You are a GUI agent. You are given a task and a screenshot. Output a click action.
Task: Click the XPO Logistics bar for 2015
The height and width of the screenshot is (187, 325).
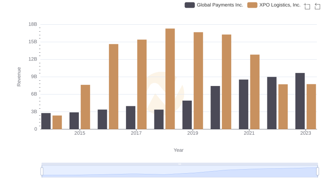85,107
